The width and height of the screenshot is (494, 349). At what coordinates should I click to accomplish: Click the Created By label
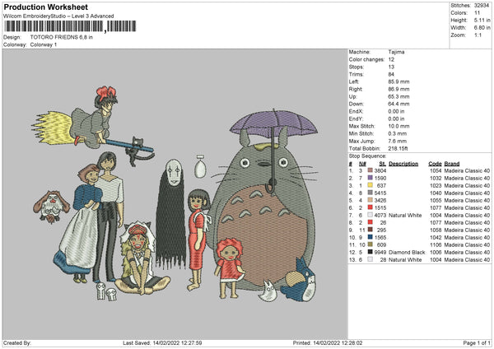pos(17,342)
